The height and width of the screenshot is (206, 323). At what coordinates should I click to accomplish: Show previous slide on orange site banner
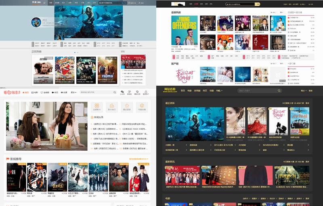(x=8, y=126)
